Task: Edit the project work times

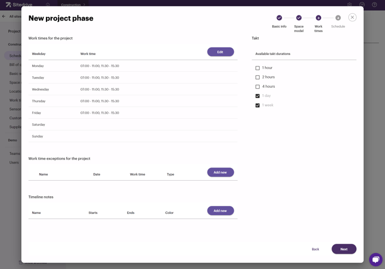Action: pyautogui.click(x=220, y=52)
